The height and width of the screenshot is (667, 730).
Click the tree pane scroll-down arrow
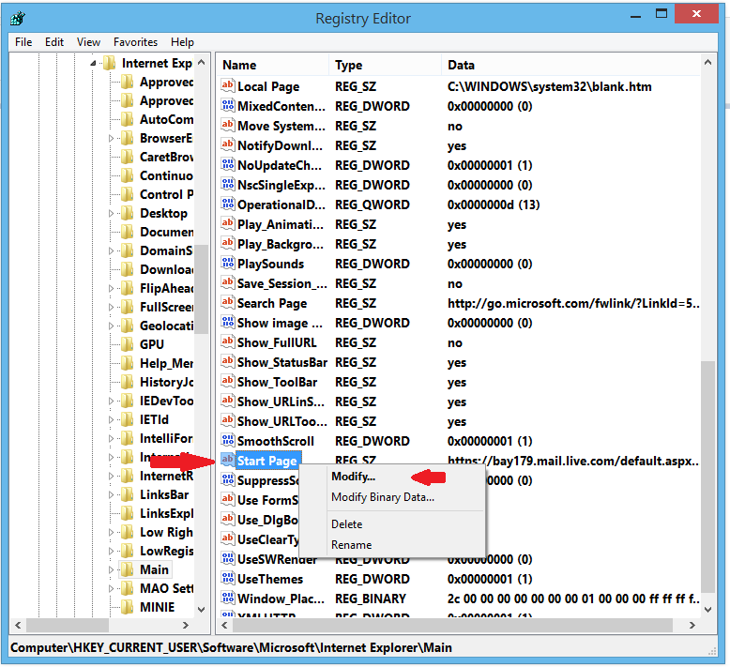[x=201, y=609]
